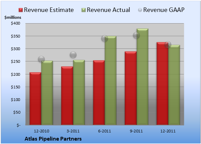Viewport: 201px width, 144px height.
Task: Click the 'Revenue GAAP' legend label
Action: (164, 10)
